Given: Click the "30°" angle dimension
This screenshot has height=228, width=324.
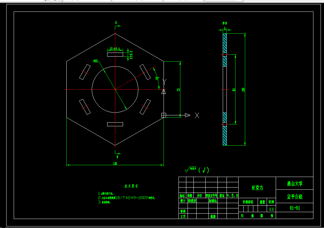Looking at the screenshot, I should pos(157,78).
